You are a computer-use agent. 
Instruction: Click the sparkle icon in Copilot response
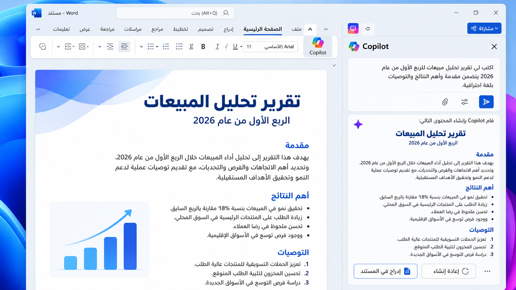[x=358, y=124]
